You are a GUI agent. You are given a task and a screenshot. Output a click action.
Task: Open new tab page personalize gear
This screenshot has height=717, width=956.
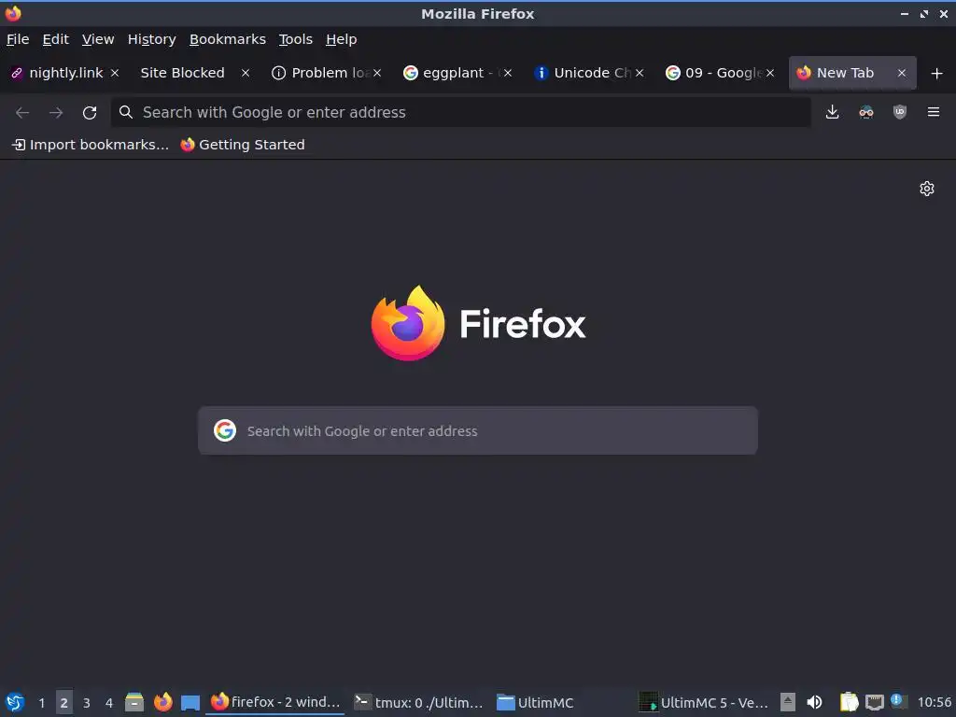927,189
